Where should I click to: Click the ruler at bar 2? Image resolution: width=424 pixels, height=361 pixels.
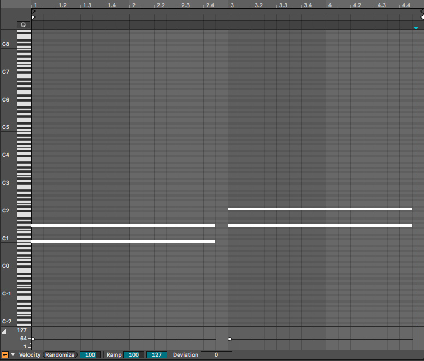point(133,5)
